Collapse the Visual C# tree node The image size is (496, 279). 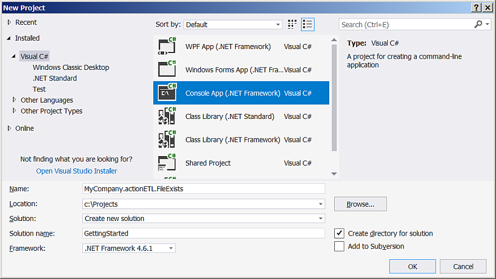pos(14,56)
